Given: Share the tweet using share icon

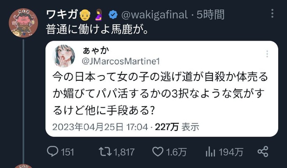Looking at the screenshot, I should click(x=263, y=151).
